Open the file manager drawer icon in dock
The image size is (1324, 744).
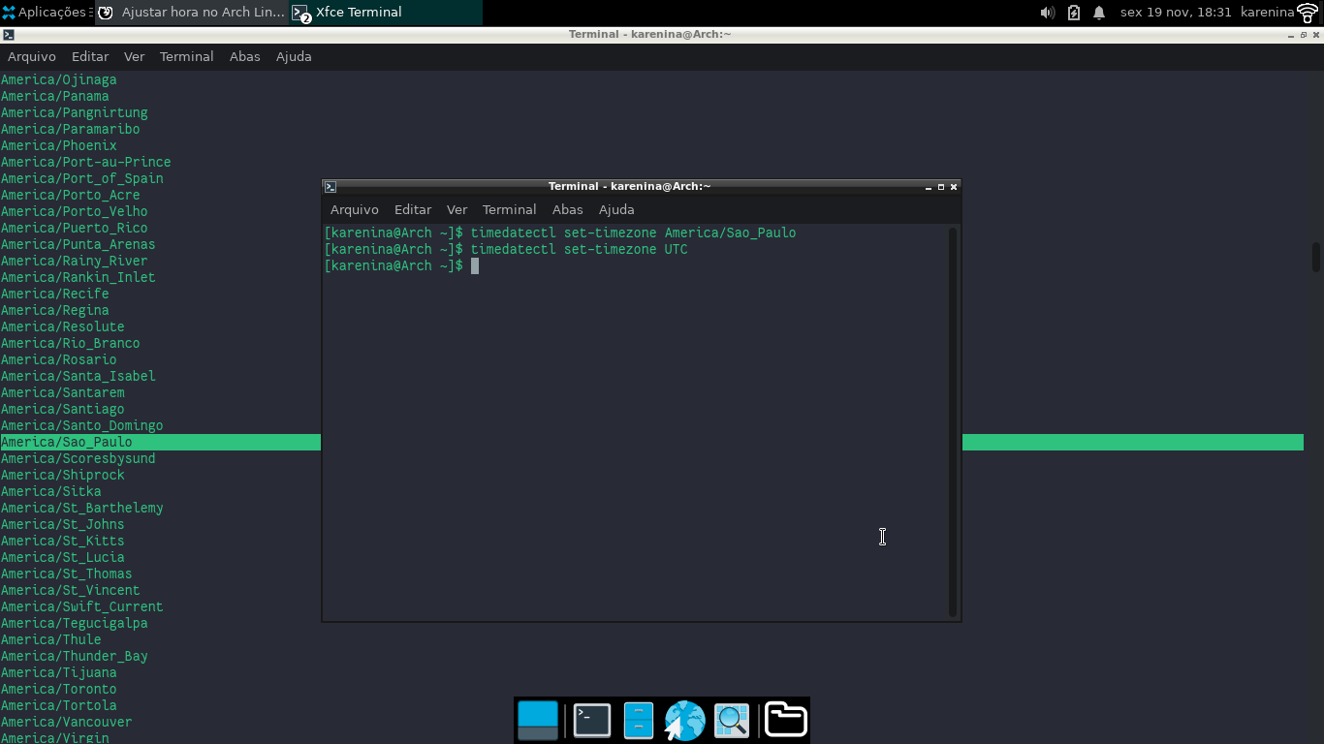pos(639,721)
